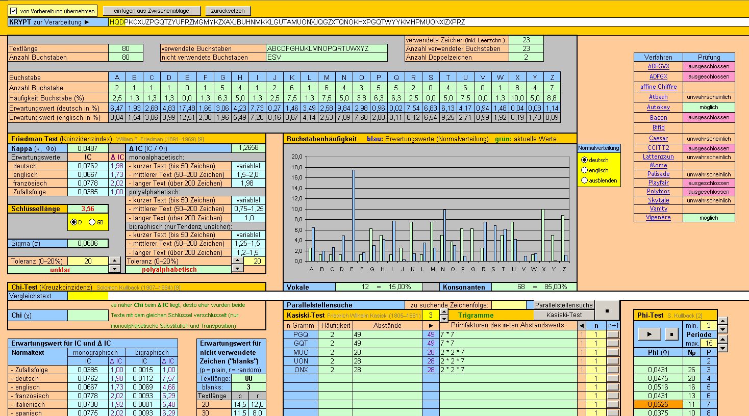The width and height of the screenshot is (749, 416).
Task: Open the Caesar link
Action: (658, 138)
